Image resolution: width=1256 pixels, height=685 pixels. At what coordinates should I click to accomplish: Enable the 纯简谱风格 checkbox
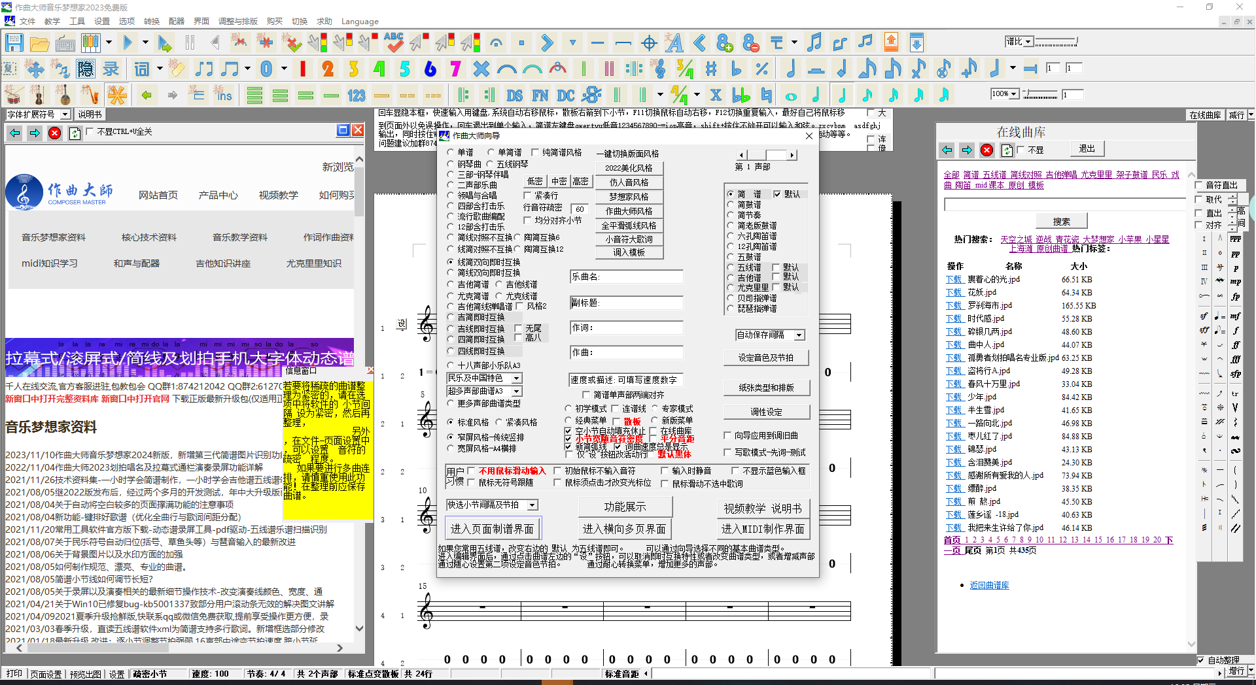[x=535, y=152]
